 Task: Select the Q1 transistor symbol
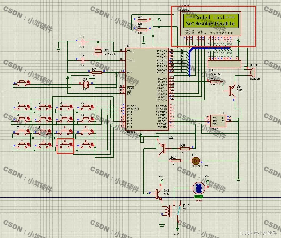coord(232,91)
